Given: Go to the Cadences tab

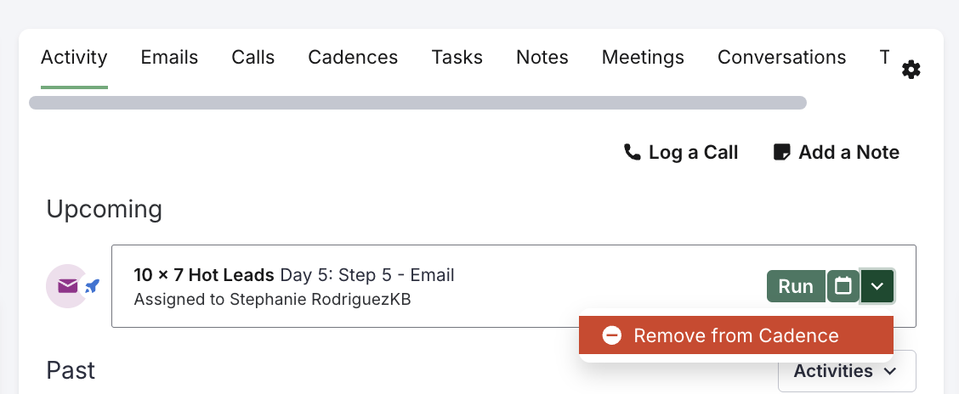Looking at the screenshot, I should 353,58.
